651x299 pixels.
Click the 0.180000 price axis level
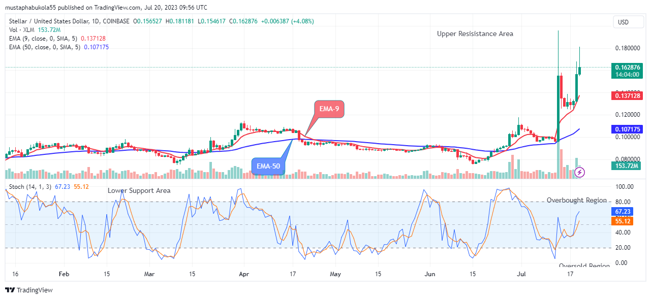(x=628, y=48)
